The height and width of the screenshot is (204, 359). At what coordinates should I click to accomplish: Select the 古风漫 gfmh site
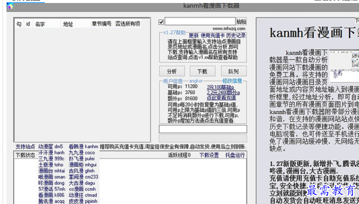81,171
